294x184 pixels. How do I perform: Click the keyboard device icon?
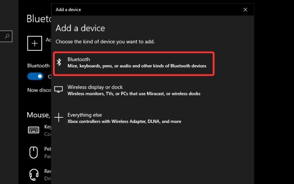(x=33, y=130)
